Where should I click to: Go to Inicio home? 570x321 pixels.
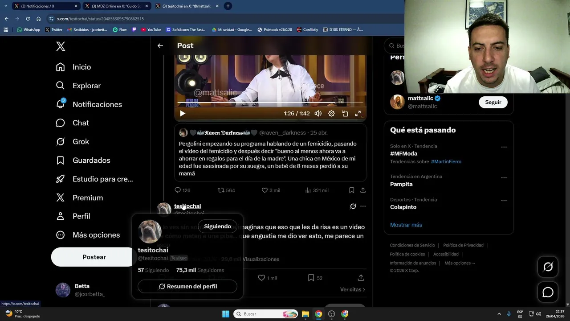click(73, 67)
